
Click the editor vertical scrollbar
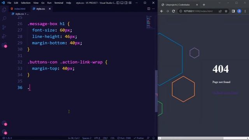pos(156,91)
